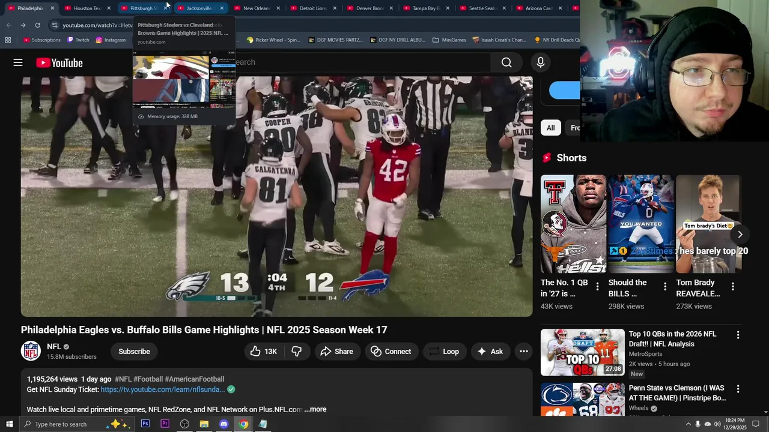Click the NFL channel name link
Viewport: 769px width, 432px height.
coord(54,347)
